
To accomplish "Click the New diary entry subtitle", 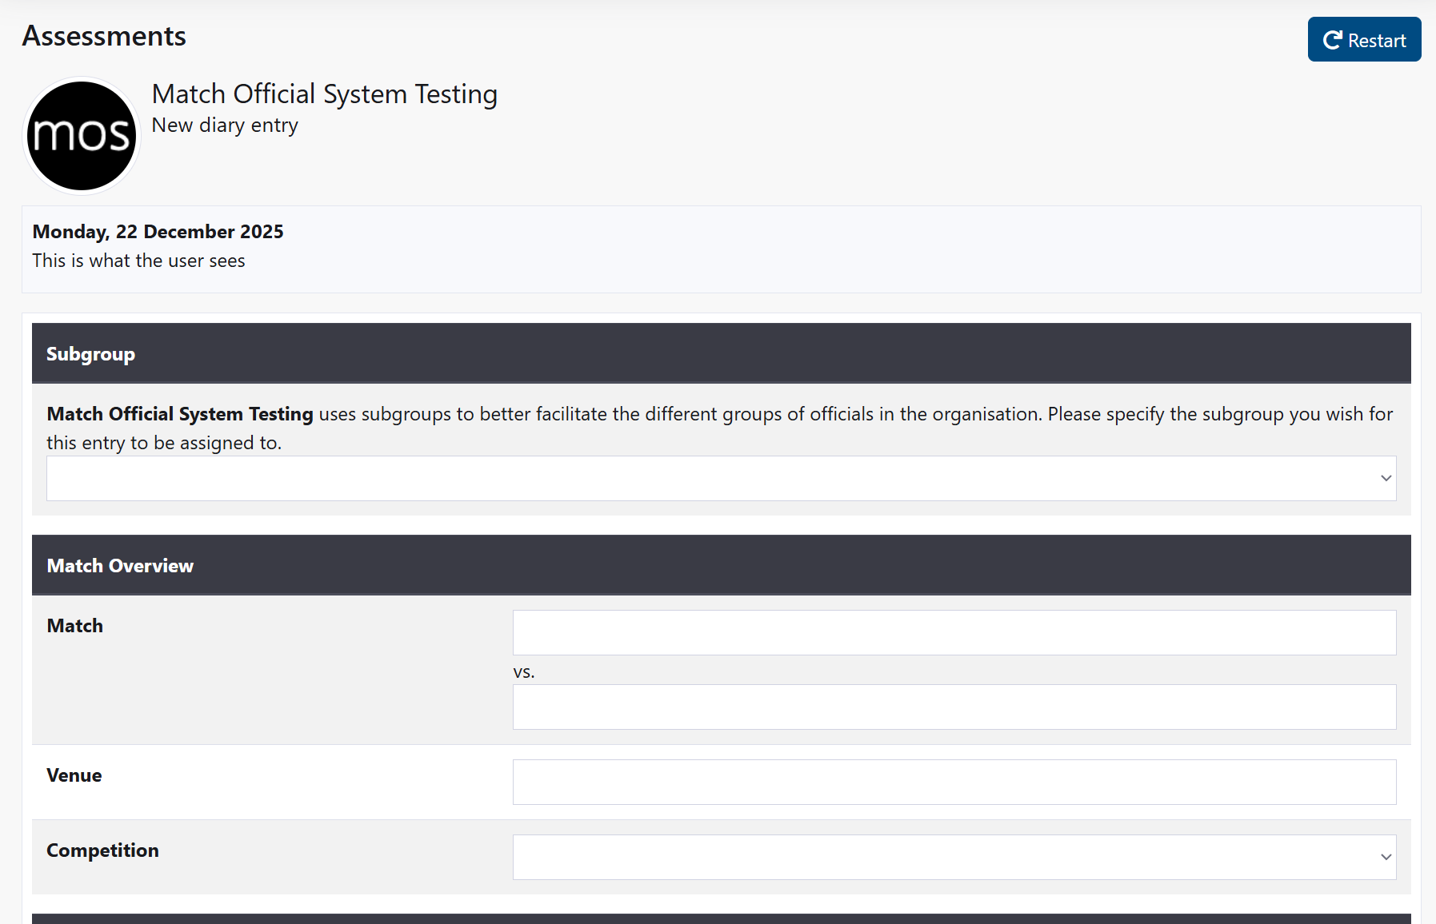I will click(225, 125).
